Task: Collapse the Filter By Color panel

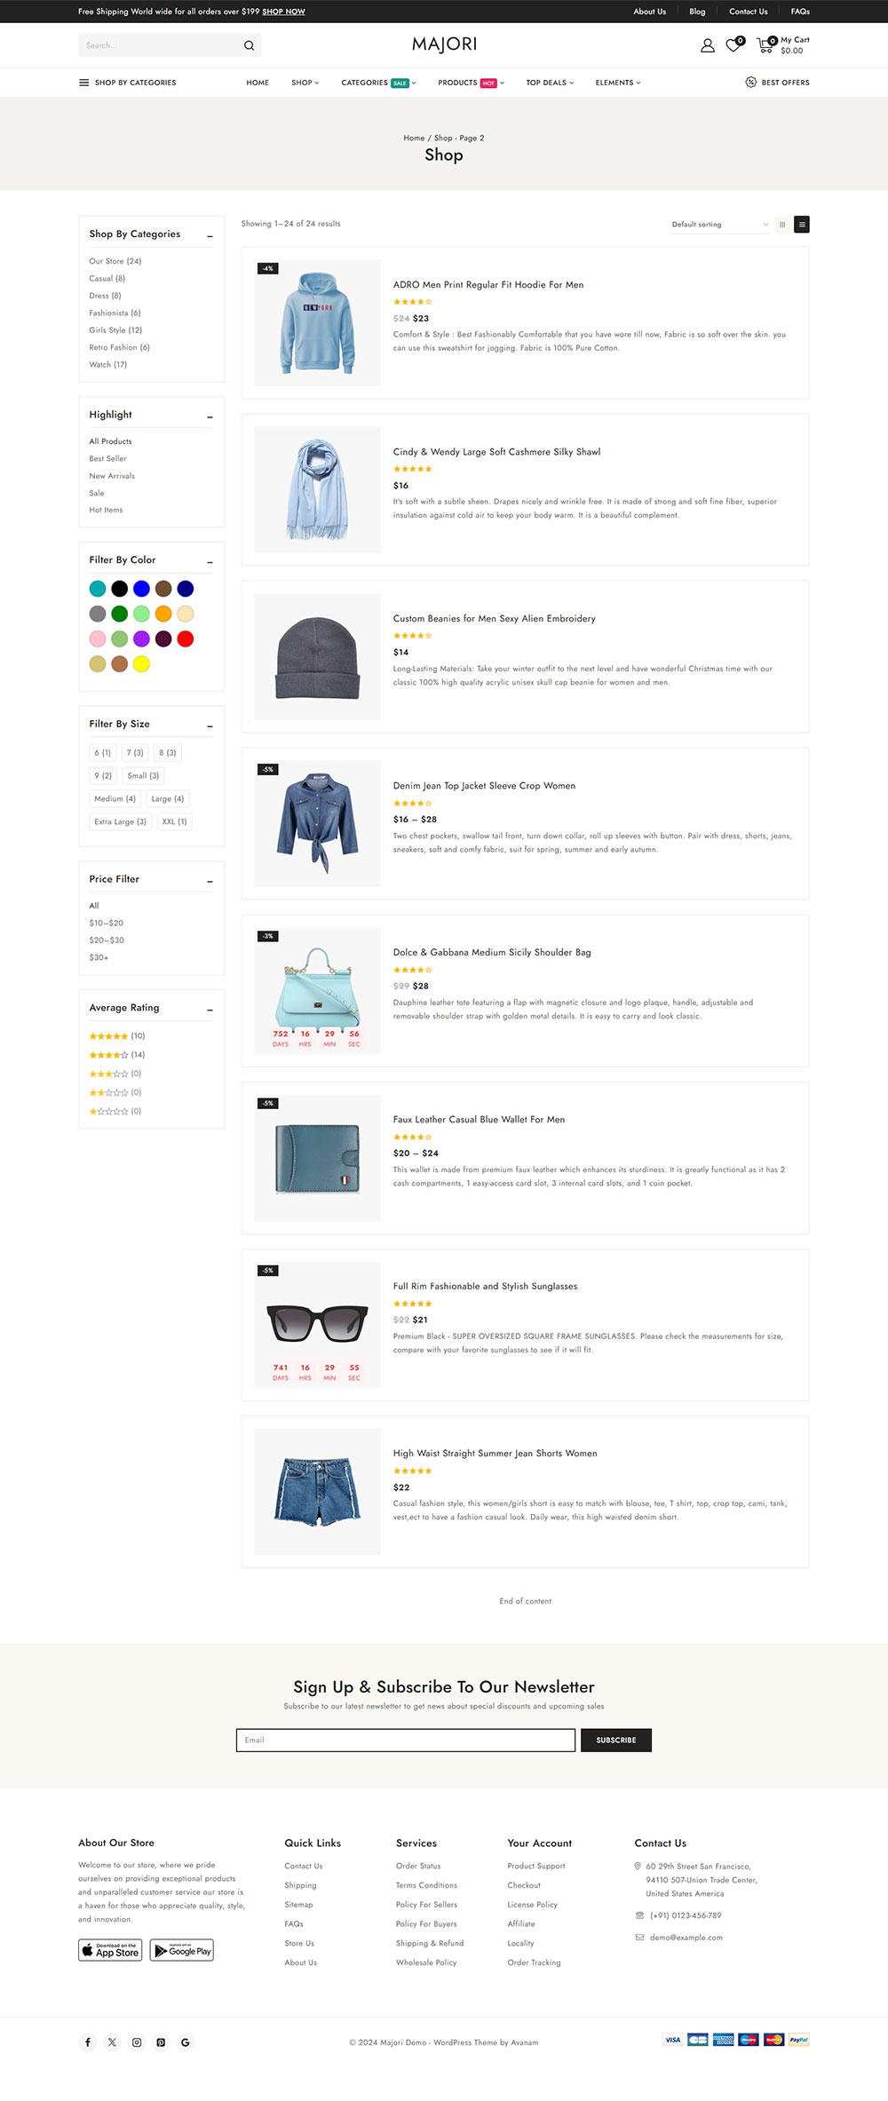Action: (210, 562)
